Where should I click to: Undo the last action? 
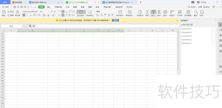click(28, 7)
